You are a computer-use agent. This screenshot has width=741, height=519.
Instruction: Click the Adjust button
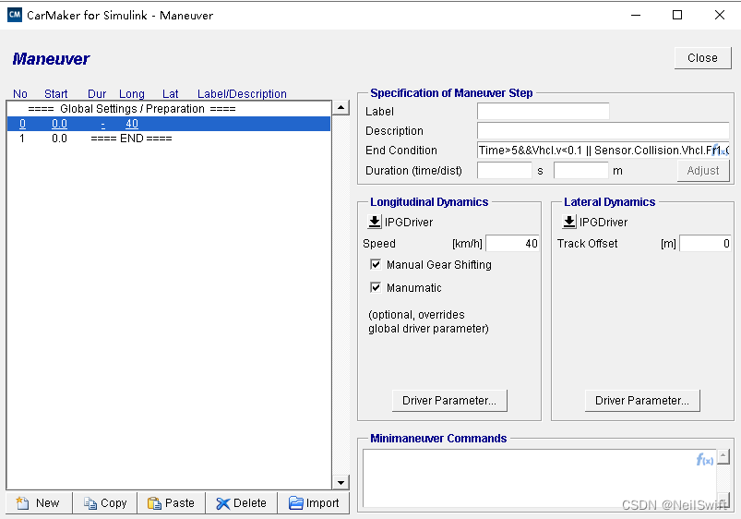[703, 171]
